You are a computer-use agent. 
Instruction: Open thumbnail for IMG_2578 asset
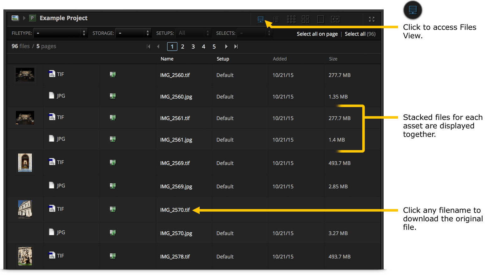coord(25,256)
